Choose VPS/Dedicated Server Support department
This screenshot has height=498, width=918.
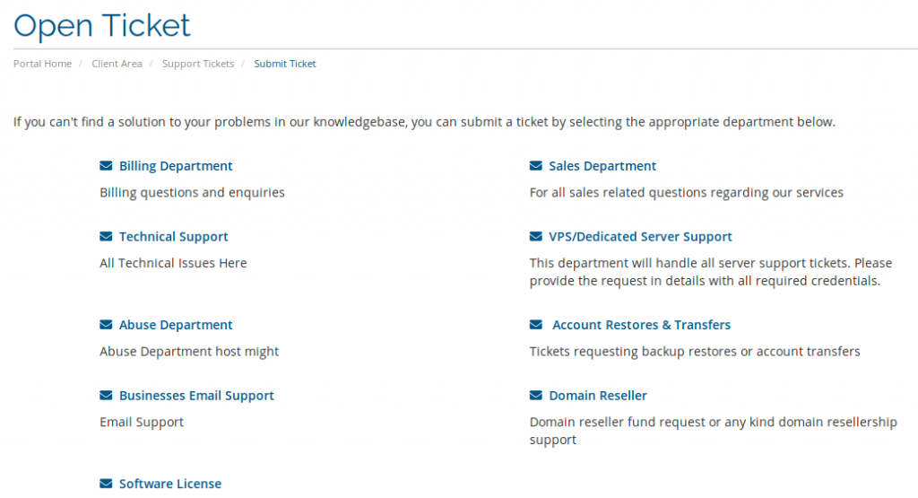640,237
